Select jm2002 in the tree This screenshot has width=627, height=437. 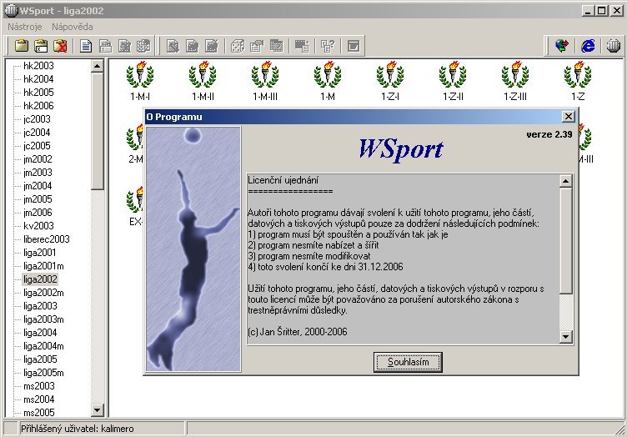[38, 159]
